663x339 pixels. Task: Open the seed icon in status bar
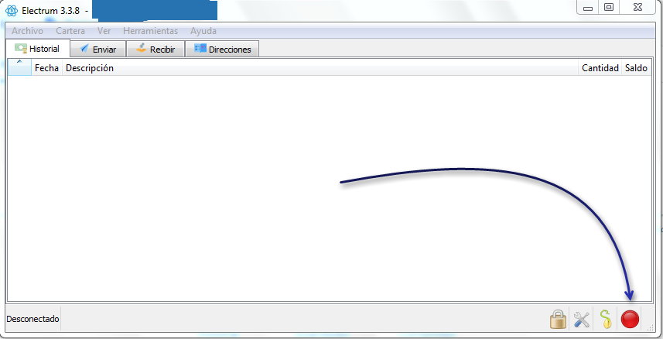606,319
